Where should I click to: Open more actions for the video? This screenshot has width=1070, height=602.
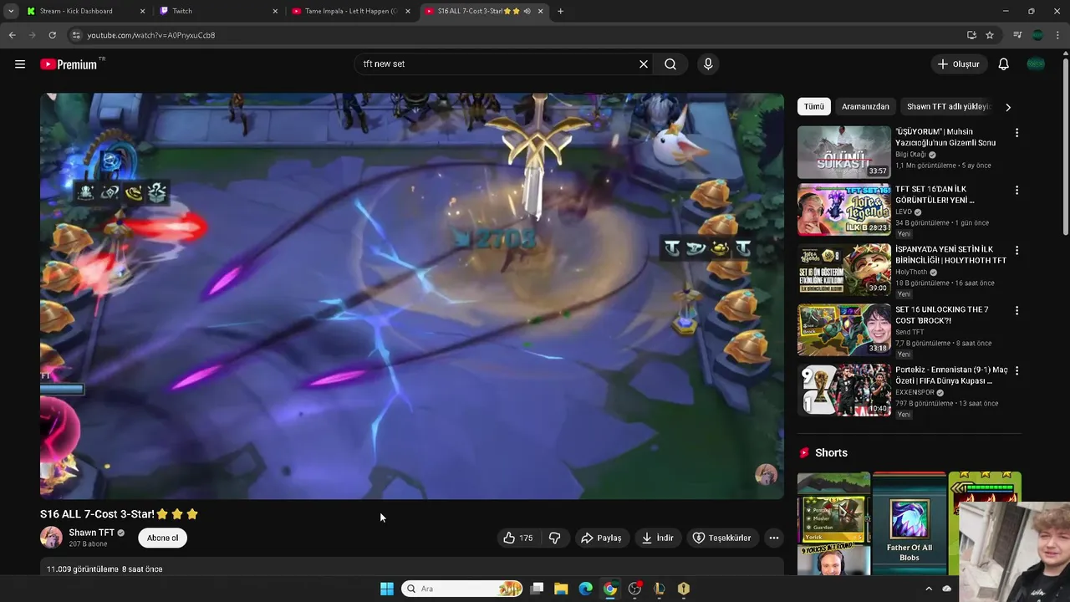pos(774,538)
